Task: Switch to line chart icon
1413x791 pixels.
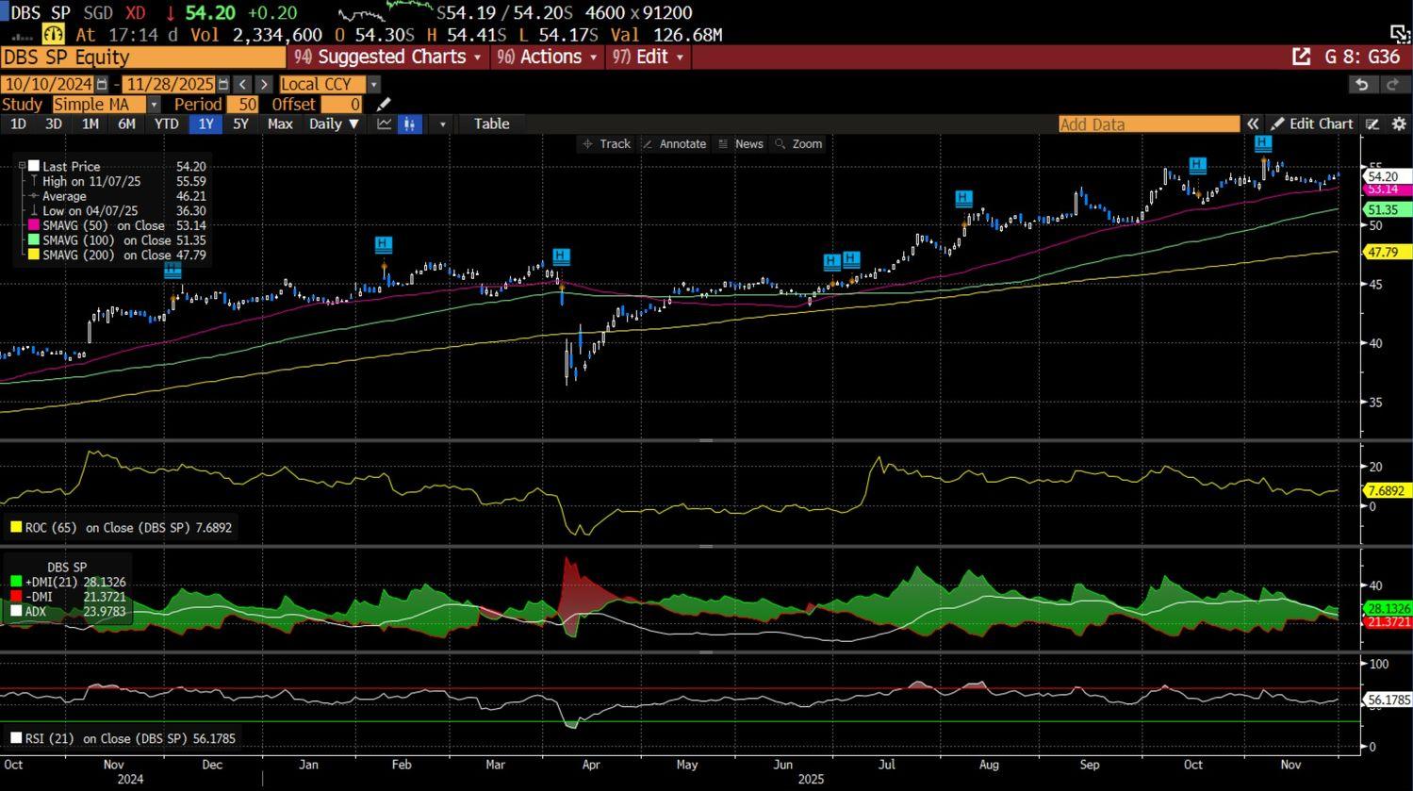Action: pyautogui.click(x=385, y=124)
